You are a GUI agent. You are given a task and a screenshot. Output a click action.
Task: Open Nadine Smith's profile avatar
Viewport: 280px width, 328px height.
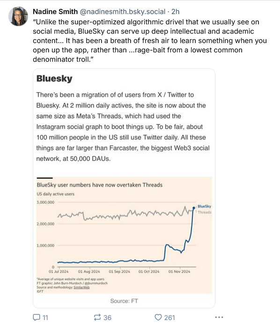click(18, 16)
